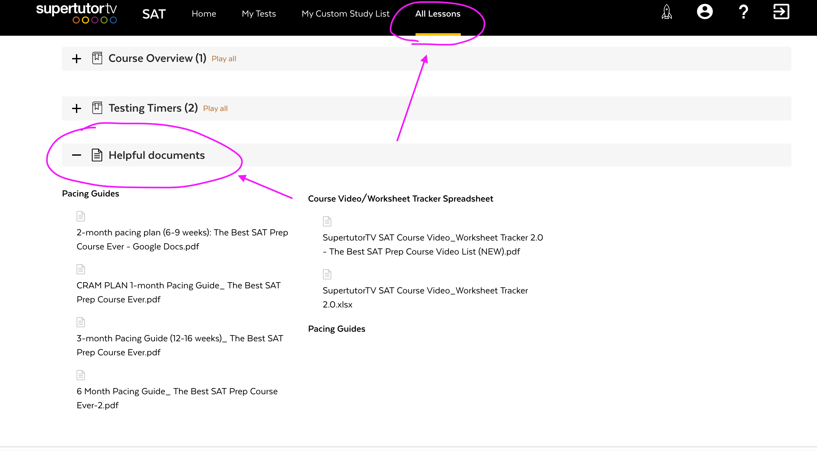Click the supertutortv logo
This screenshot has height=451, width=817.
pos(77,13)
